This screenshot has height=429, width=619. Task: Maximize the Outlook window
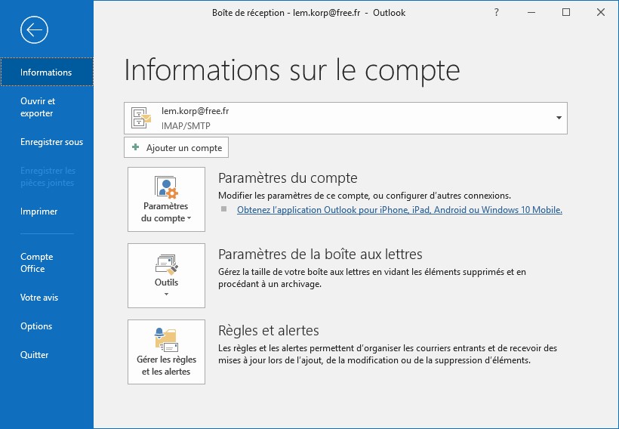point(566,12)
